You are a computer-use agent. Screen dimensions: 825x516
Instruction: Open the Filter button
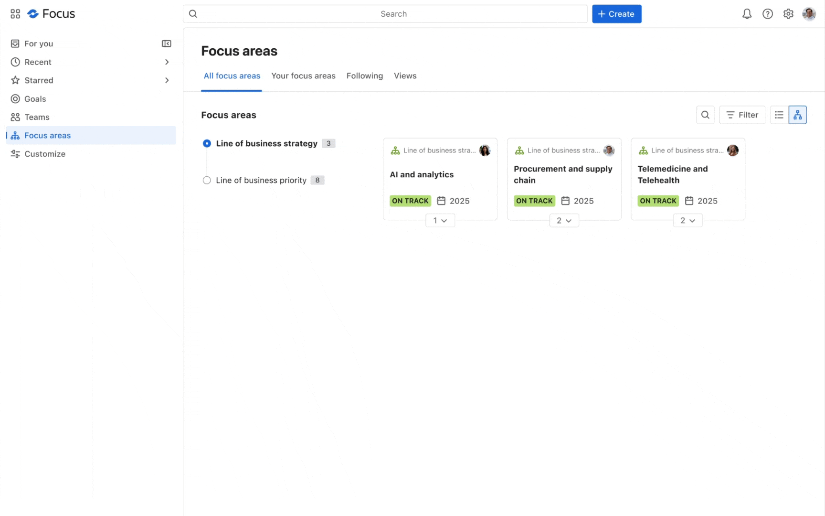pos(742,115)
